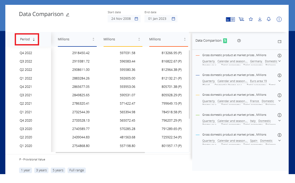Image resolution: width=295 pixels, height=183 pixels.
Task: Click the download icon
Action: (x=260, y=19)
